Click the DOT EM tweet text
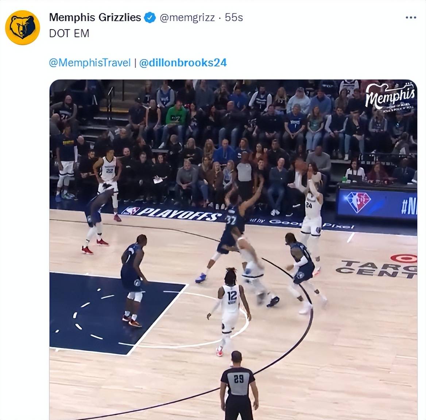 point(69,34)
